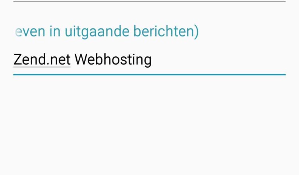Screen dimensions: 299x175
Task: Click the word in within the label
Action: [x=55, y=31]
